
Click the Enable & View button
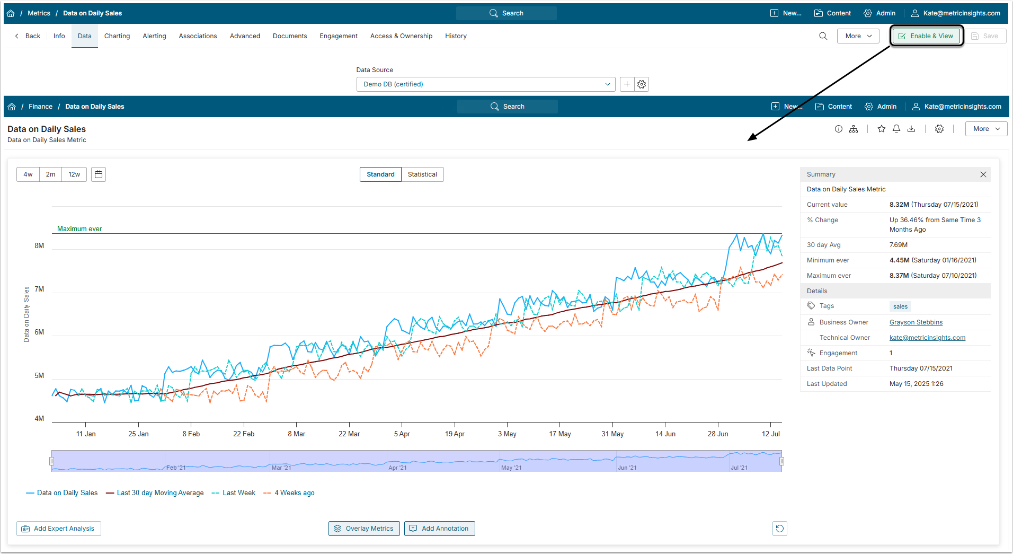pos(926,36)
